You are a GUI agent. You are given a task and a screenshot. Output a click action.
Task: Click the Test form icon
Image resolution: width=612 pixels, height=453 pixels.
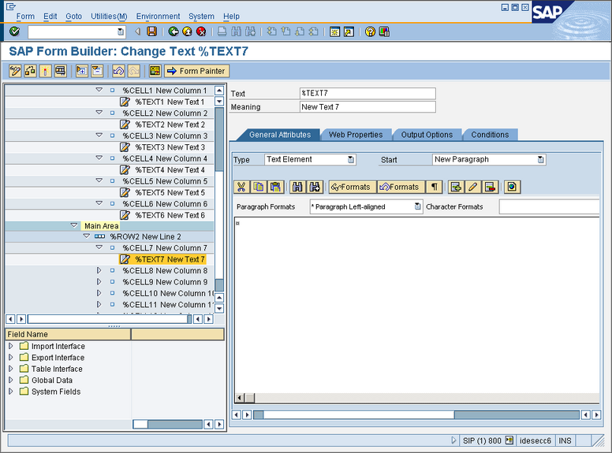[x=61, y=71]
